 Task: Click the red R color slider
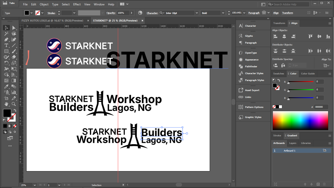pyautogui.click(x=301, y=82)
